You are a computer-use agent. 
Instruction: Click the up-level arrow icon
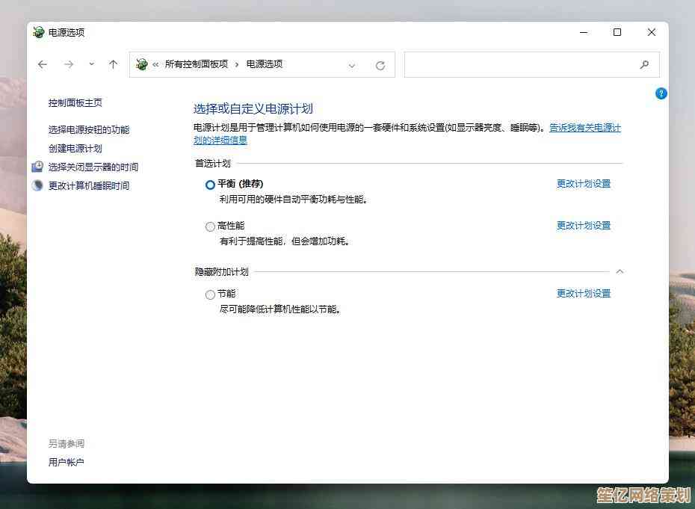113,64
